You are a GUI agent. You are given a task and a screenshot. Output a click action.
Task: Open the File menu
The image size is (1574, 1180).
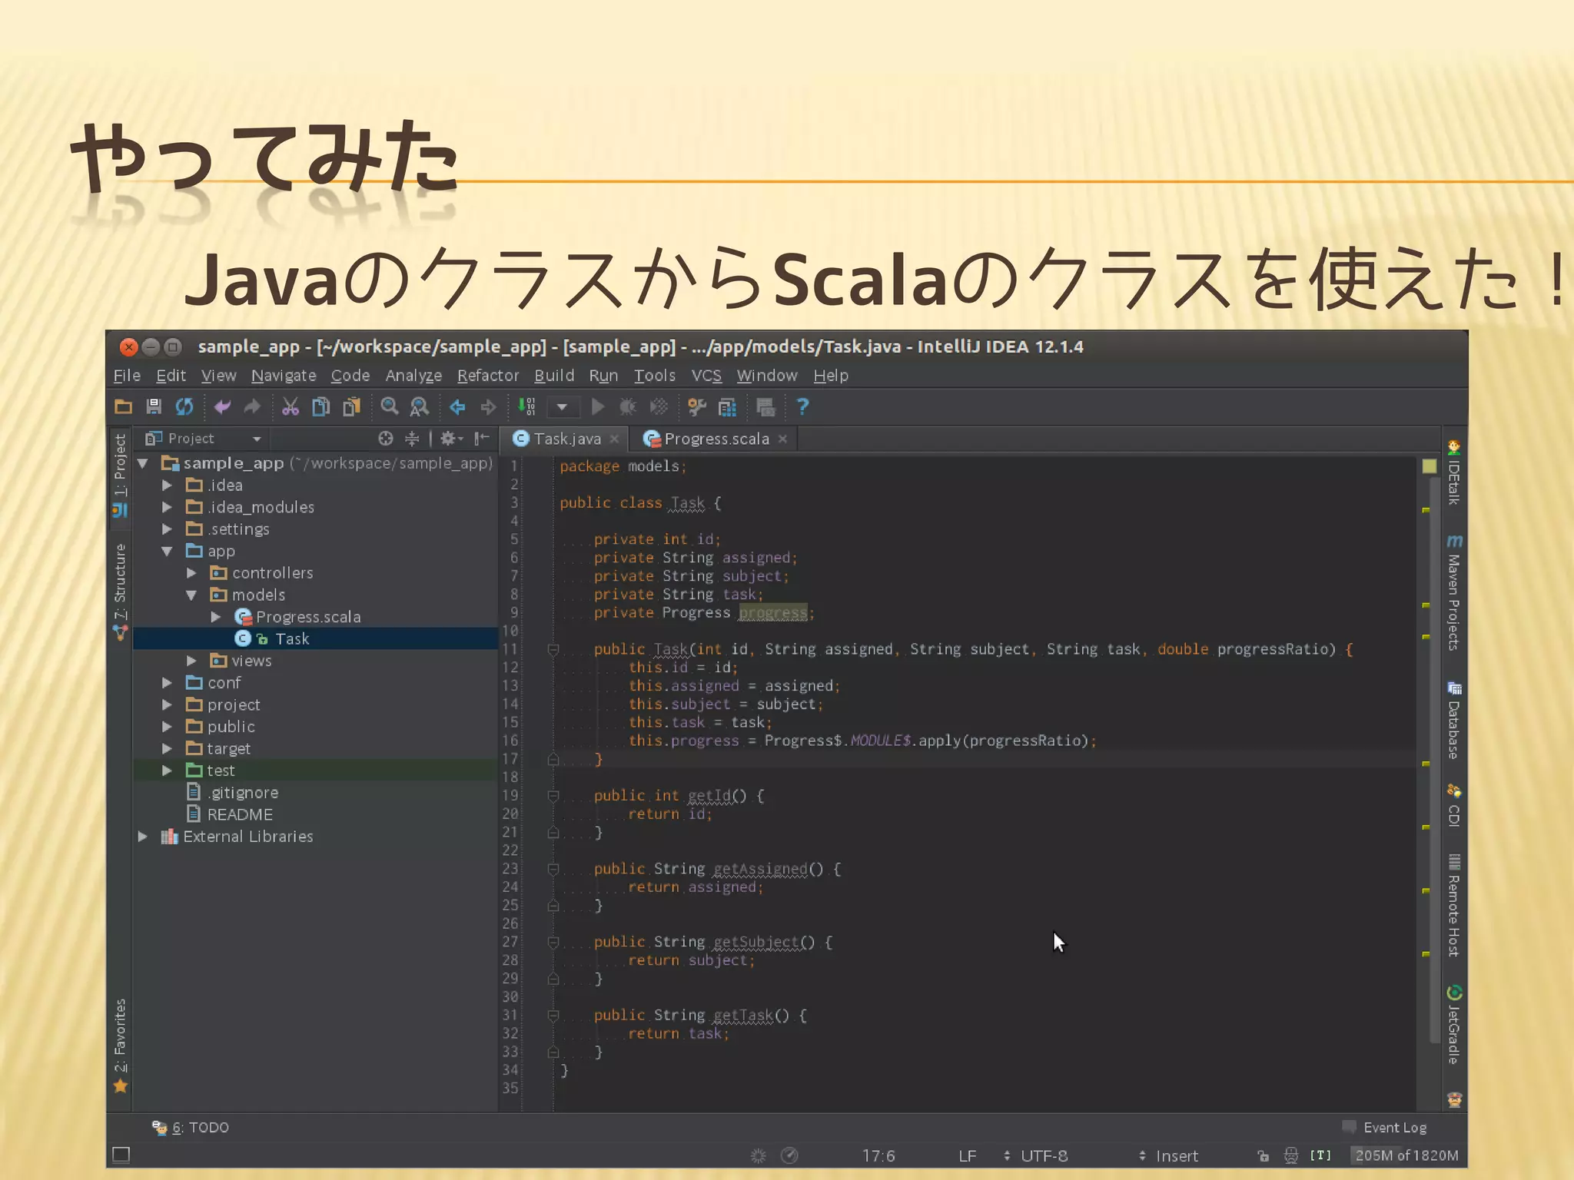(127, 376)
